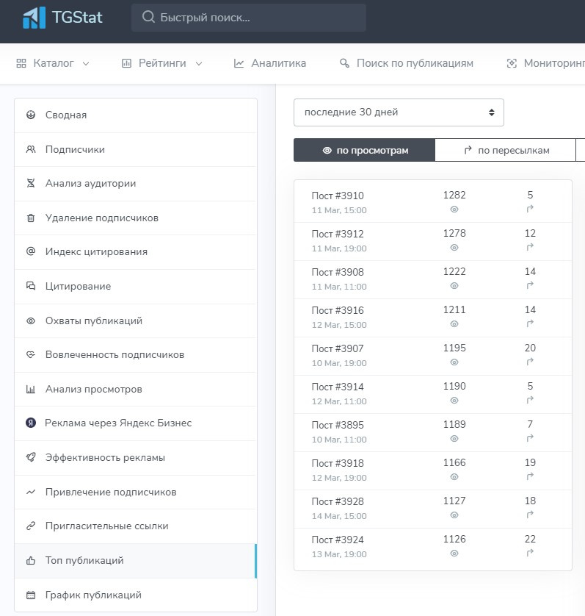
Task: Select the по просмотрам sort tab
Action: [365, 150]
